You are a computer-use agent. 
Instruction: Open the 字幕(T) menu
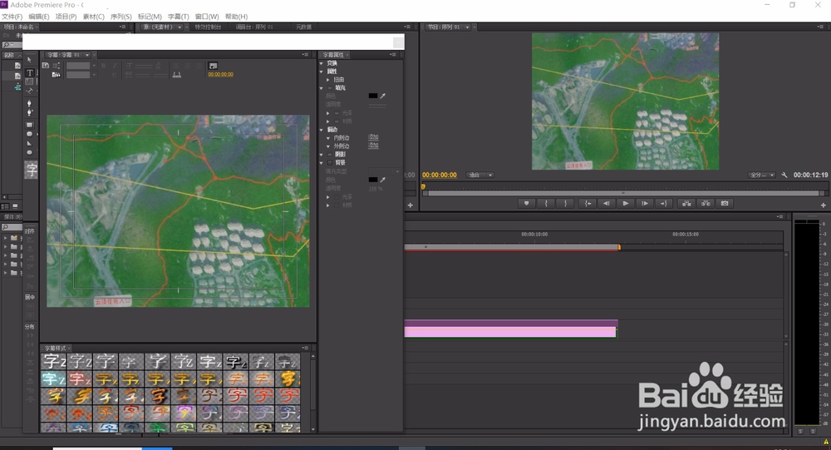[x=178, y=17]
